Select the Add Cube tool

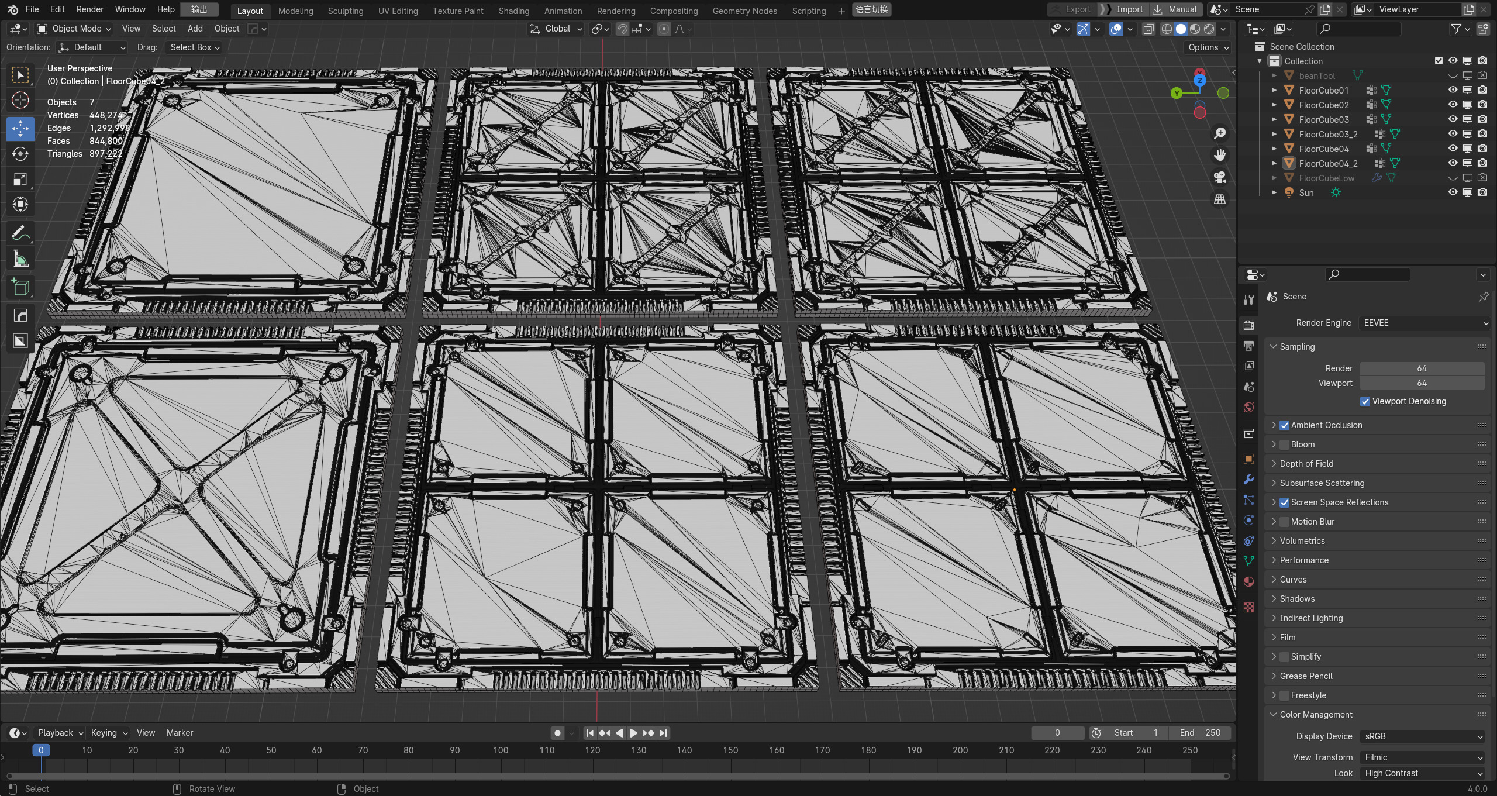coord(20,287)
